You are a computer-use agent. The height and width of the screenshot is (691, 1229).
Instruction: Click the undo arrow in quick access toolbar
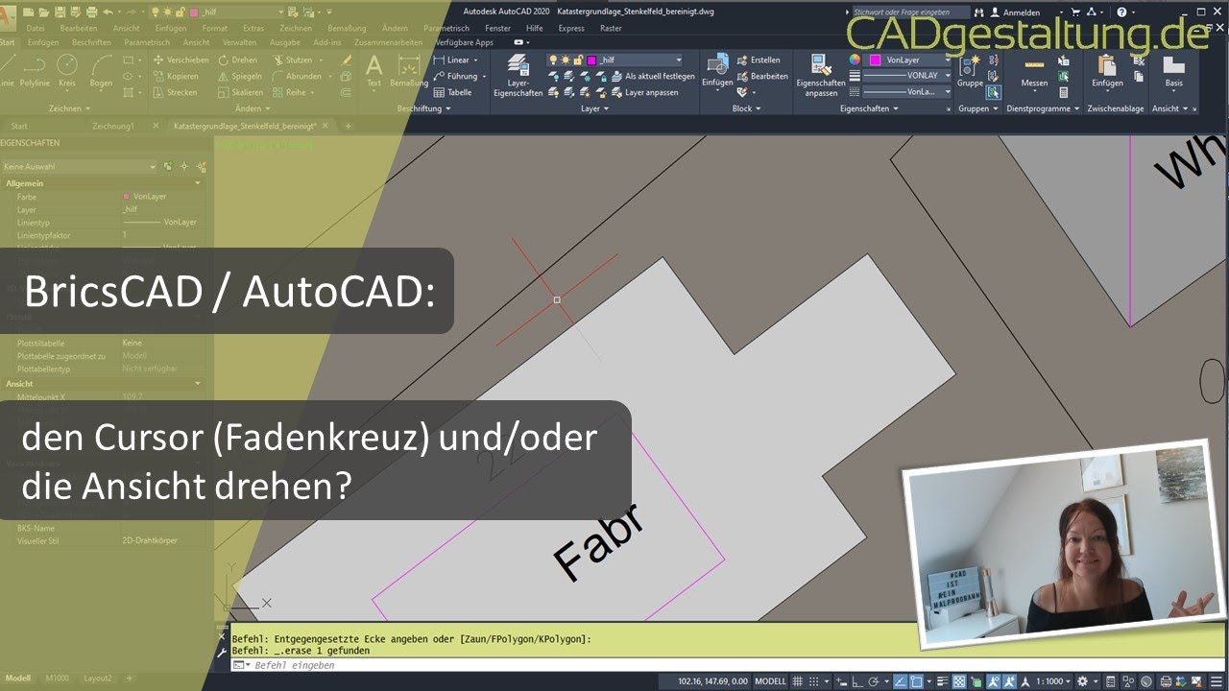[x=108, y=12]
